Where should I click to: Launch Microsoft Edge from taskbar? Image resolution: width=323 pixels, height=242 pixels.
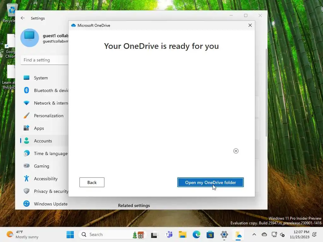point(196,234)
